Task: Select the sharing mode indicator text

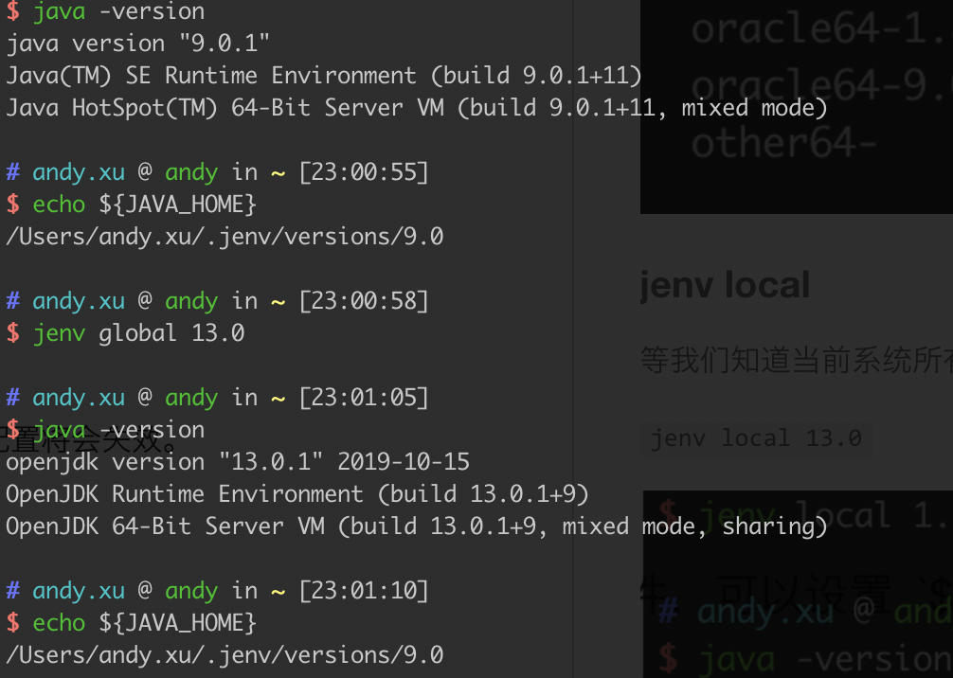Action: [x=771, y=526]
